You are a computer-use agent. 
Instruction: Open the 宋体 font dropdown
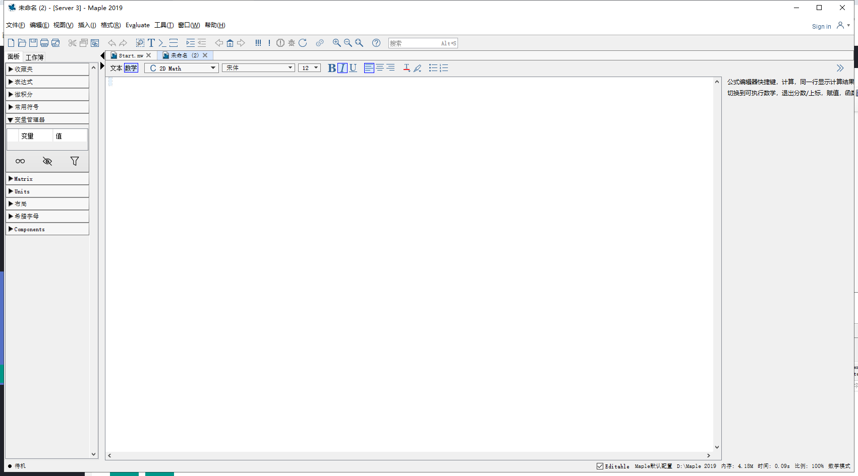[258, 68]
